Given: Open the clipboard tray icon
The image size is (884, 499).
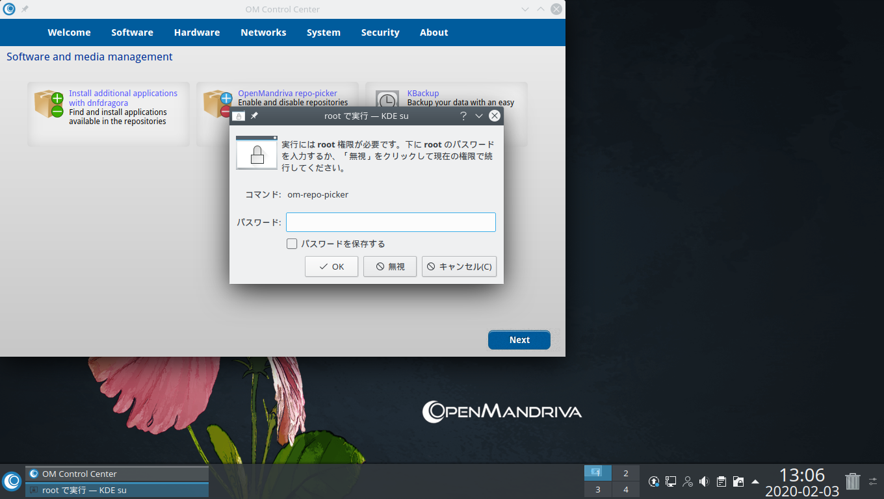Looking at the screenshot, I should pos(721,481).
